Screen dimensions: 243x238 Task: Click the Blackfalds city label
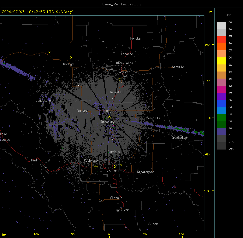[124, 63]
